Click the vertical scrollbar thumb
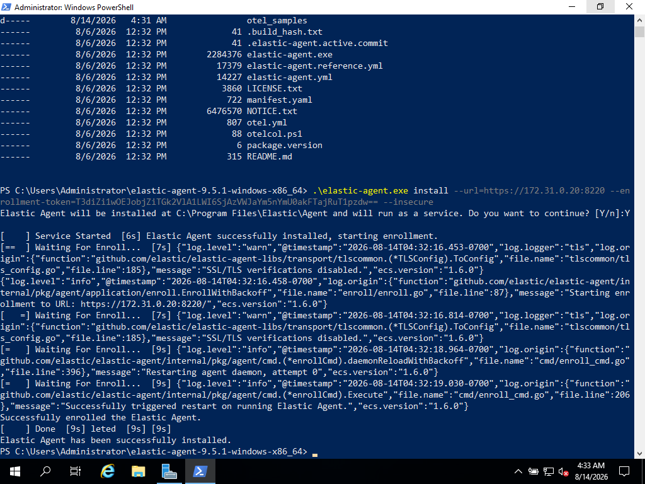The width and height of the screenshot is (645, 484). 639,32
